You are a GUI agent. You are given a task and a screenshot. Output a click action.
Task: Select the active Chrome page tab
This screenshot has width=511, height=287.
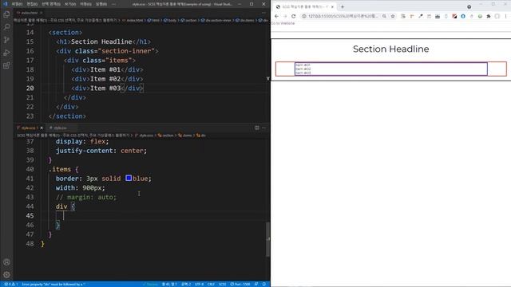(x=304, y=6)
